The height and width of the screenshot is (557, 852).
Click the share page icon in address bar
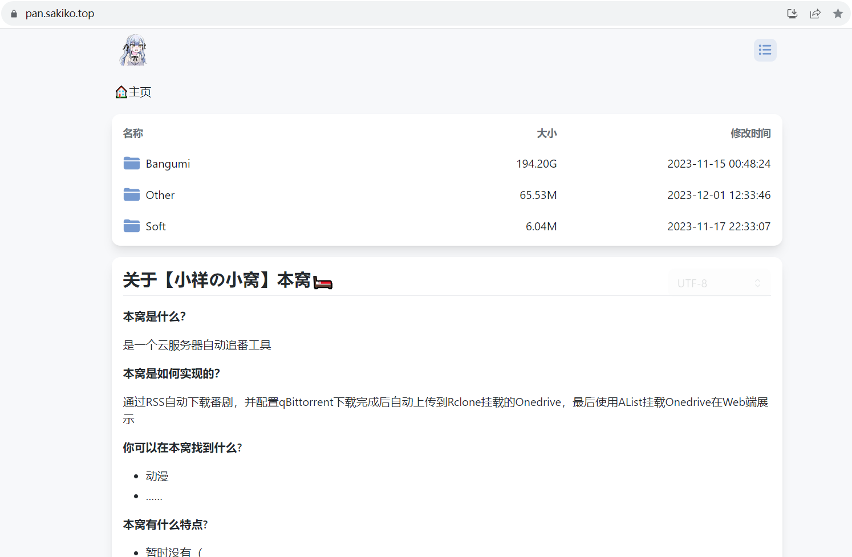pyautogui.click(x=815, y=14)
